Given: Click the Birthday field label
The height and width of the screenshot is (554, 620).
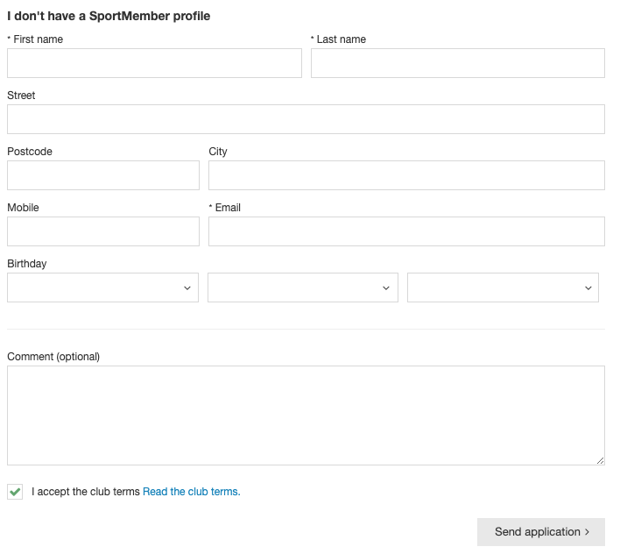Looking at the screenshot, I should pos(27,264).
